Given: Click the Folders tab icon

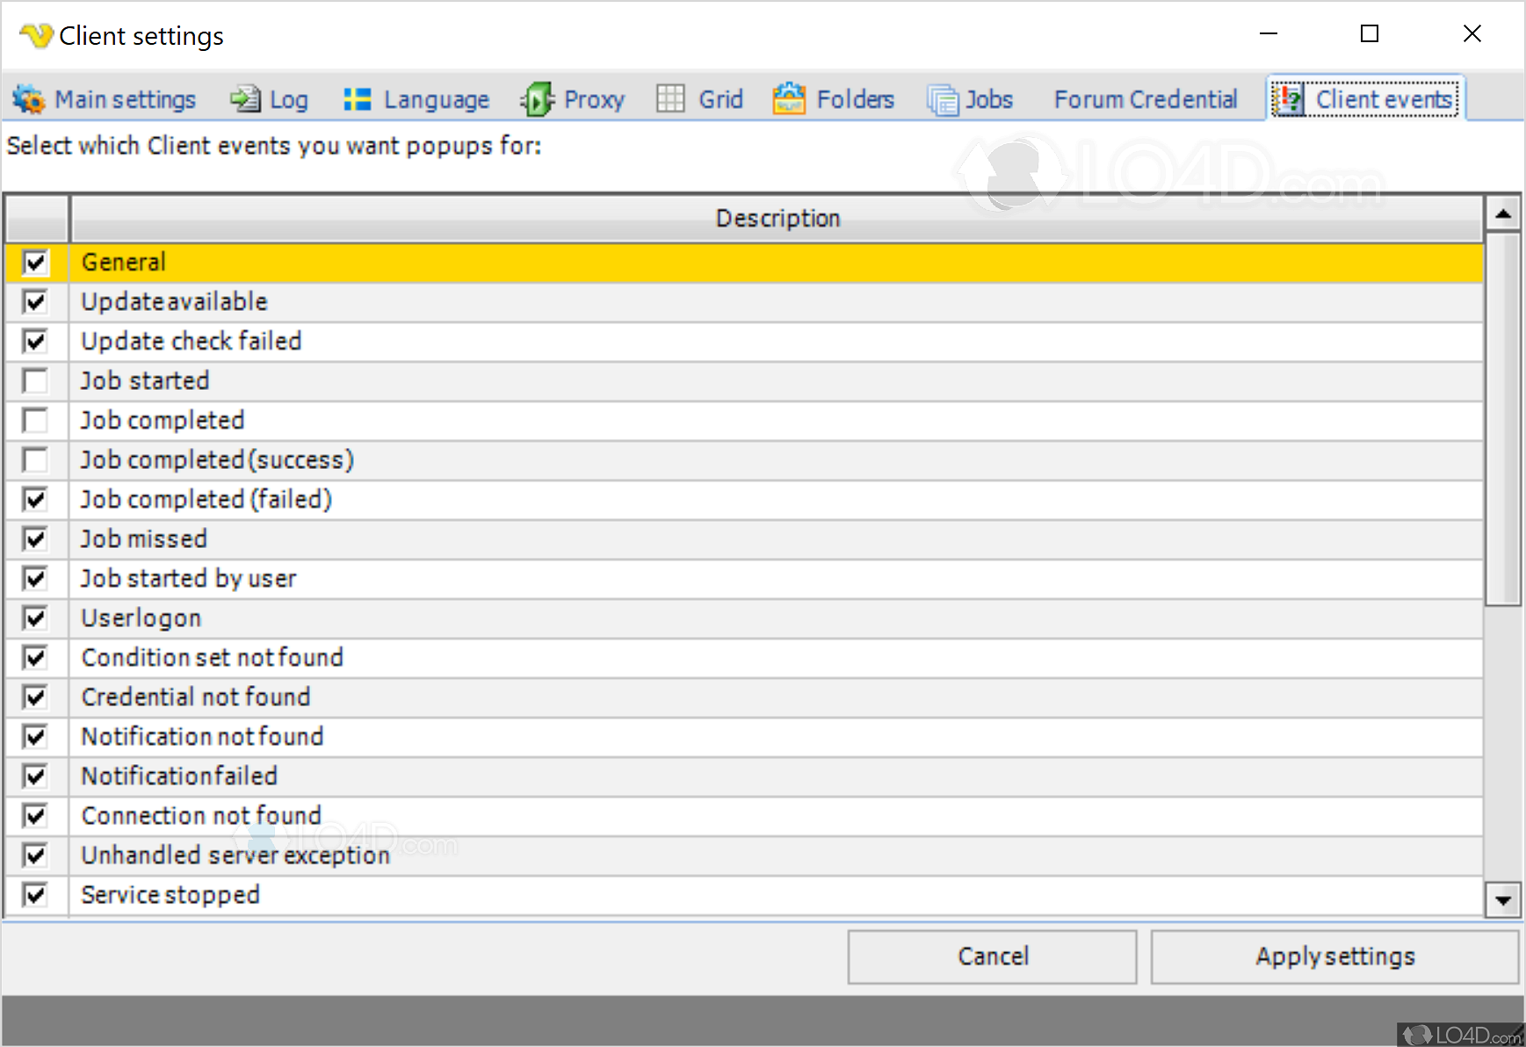Looking at the screenshot, I should 789,99.
